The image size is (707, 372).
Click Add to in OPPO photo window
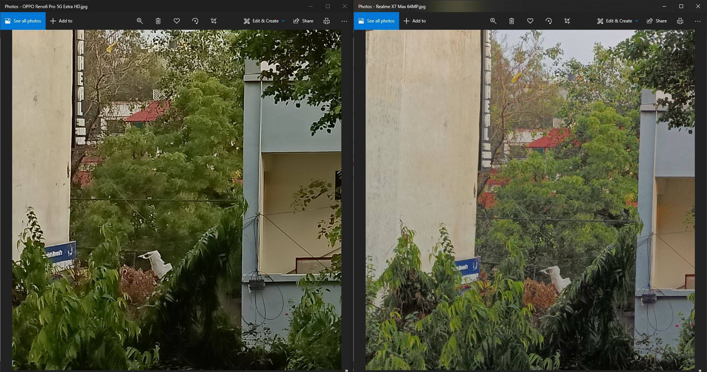(61, 21)
